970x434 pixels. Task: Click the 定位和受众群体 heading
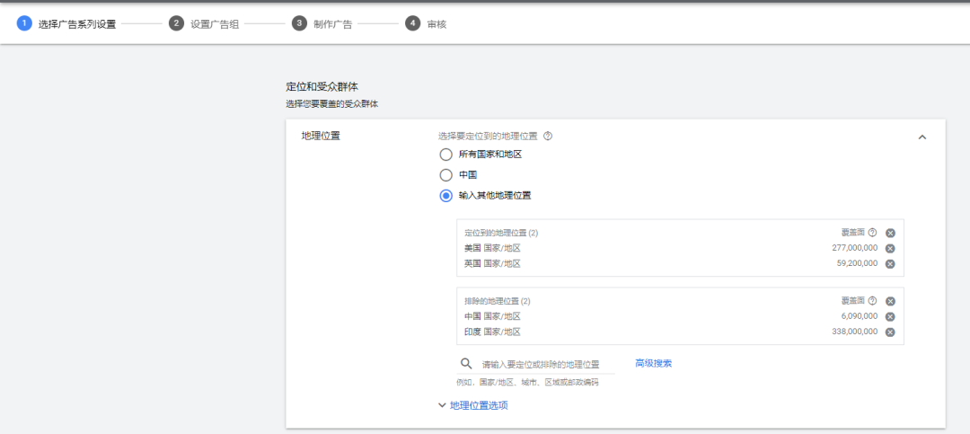coord(322,86)
